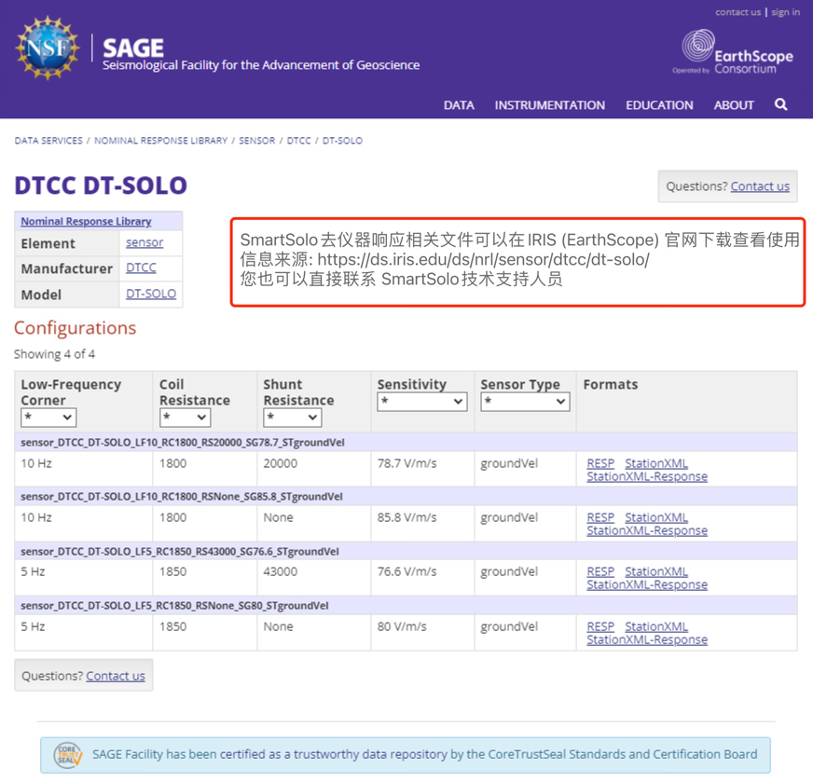Open RESP for 80 V/m/s row

(600, 626)
